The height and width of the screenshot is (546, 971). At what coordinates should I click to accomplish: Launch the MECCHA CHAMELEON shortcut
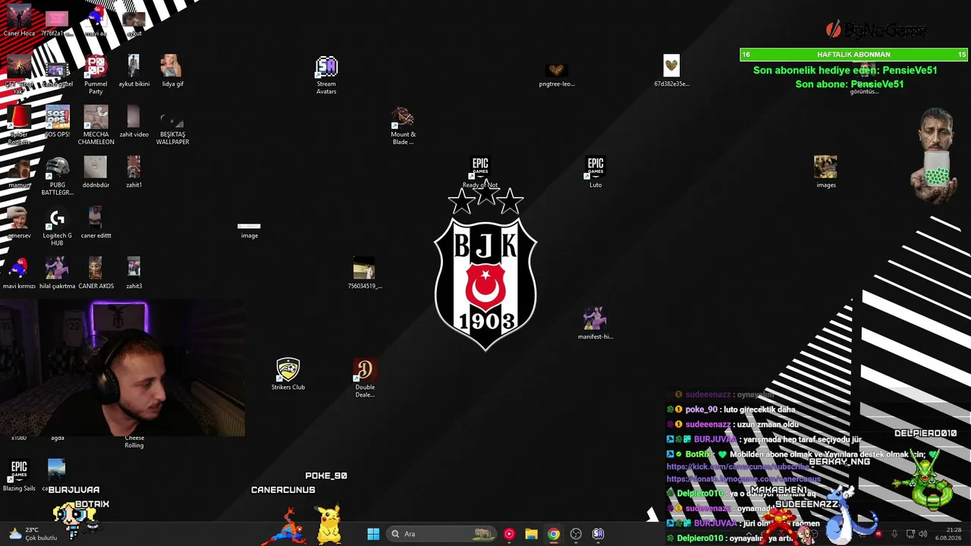point(96,126)
